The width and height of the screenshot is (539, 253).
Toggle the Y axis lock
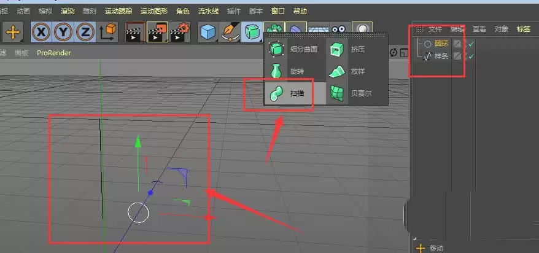(x=63, y=33)
